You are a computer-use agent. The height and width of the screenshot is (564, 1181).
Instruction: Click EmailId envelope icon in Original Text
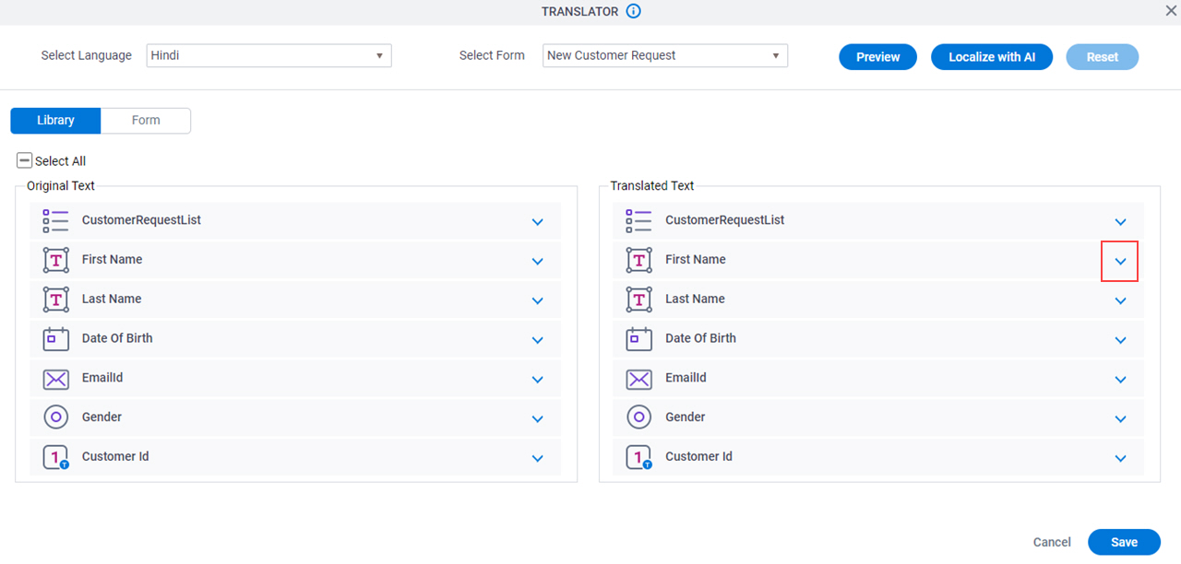[56, 379]
